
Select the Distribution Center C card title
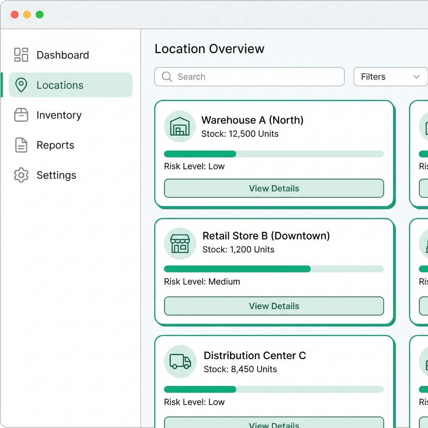tap(255, 356)
